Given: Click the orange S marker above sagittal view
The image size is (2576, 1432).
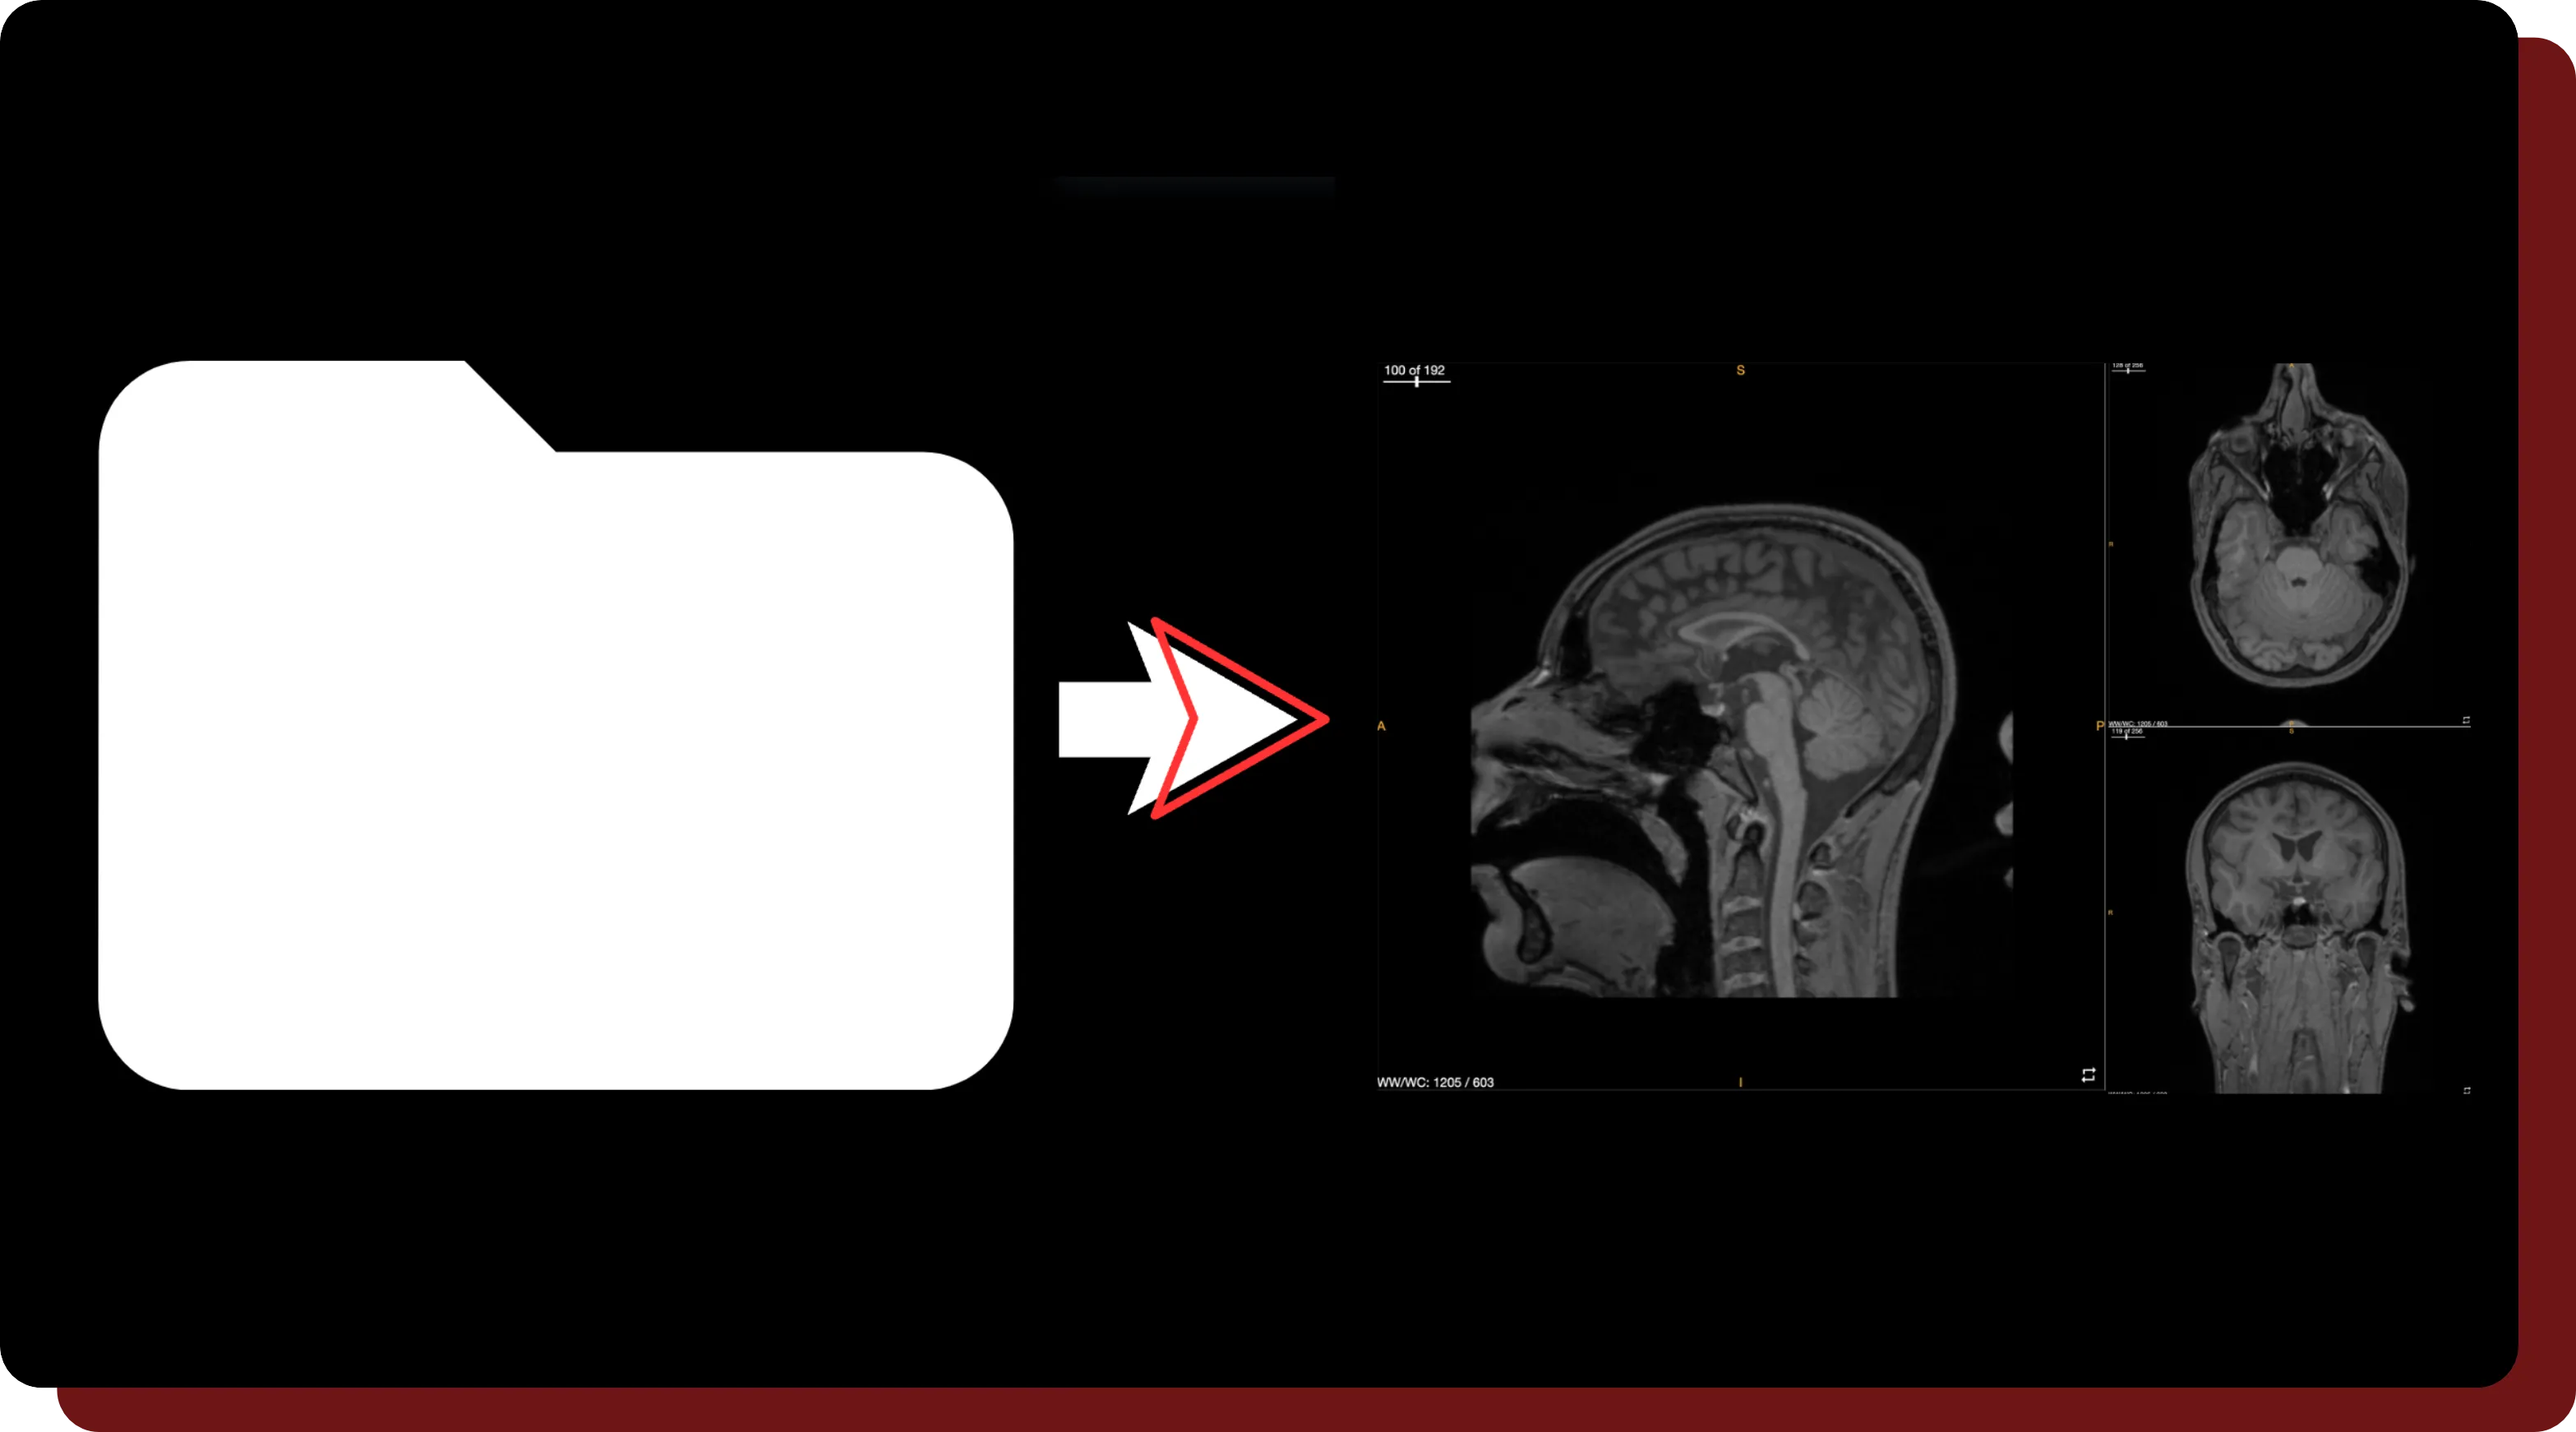Looking at the screenshot, I should tap(1740, 370).
